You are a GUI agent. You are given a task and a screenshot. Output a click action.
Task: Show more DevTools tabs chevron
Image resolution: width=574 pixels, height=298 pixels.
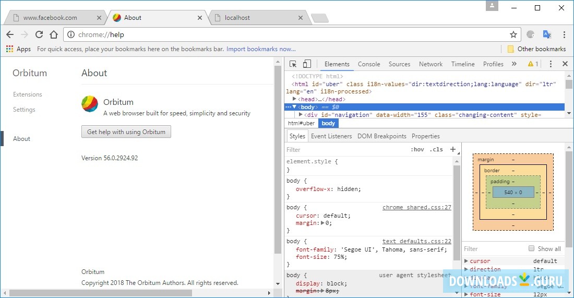tap(514, 64)
